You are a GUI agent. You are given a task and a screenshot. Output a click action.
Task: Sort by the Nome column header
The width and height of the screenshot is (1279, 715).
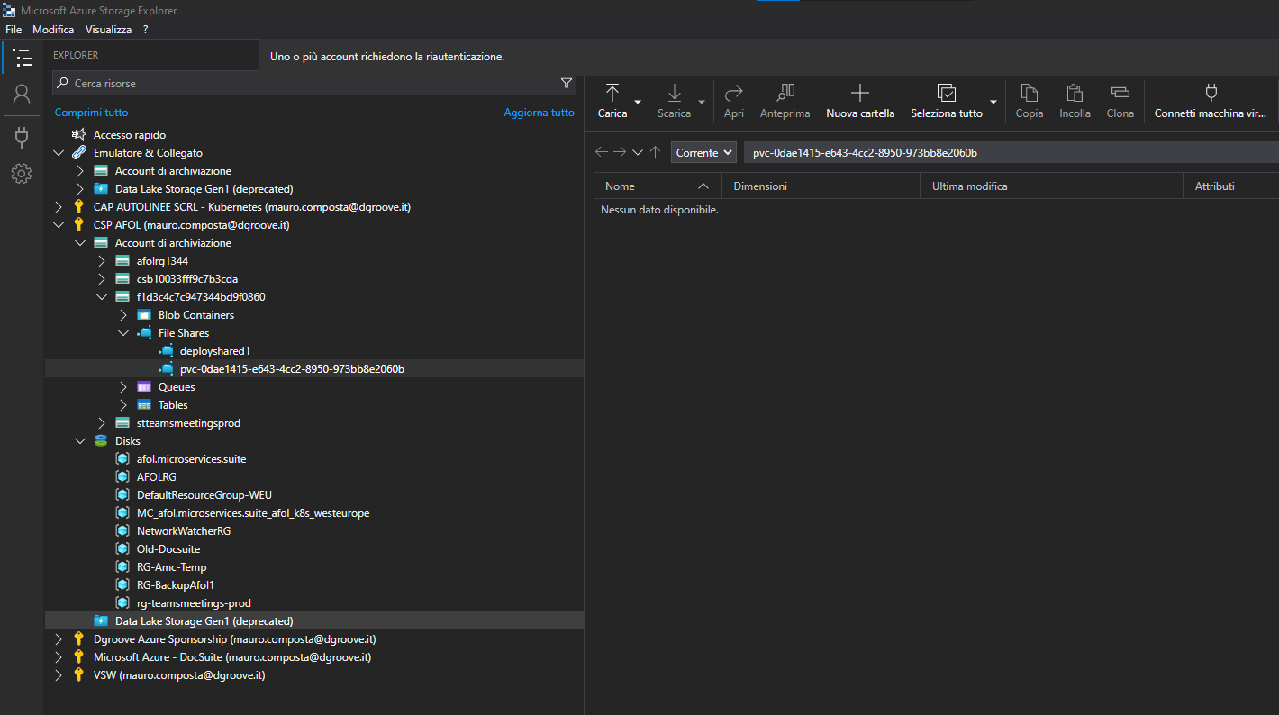[658, 186]
